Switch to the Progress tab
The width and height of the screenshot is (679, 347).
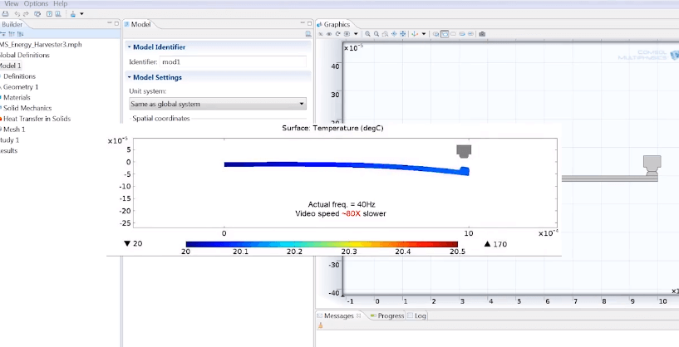click(x=390, y=315)
